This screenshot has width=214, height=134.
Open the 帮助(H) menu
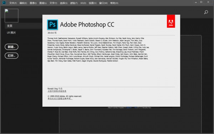(x=114, y=3)
